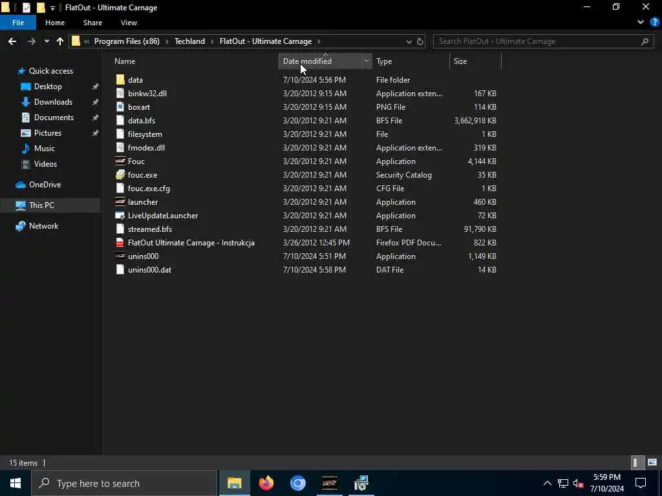Open the notification center icon
662x496 pixels.
pos(641,483)
